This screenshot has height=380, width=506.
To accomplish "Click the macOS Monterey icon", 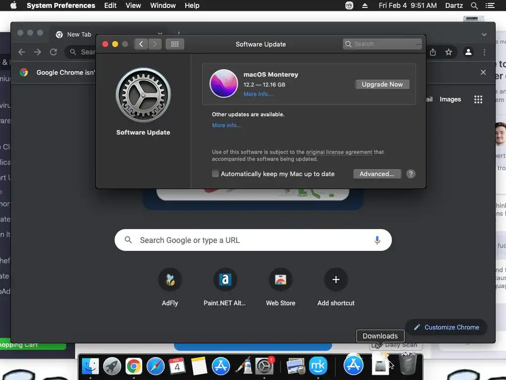I will (x=224, y=83).
